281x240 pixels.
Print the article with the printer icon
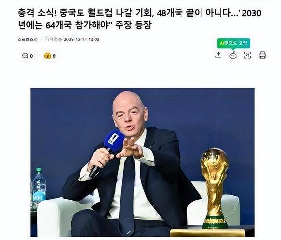[262, 55]
